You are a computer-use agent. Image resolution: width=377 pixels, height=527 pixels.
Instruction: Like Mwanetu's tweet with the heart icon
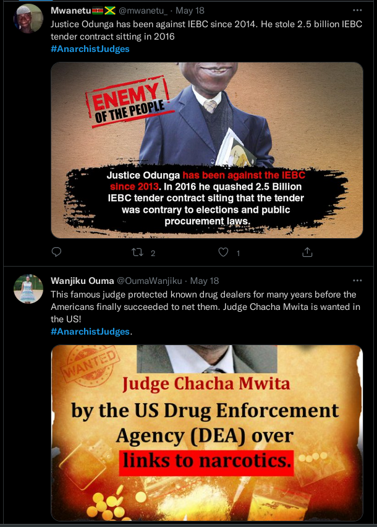point(223,252)
